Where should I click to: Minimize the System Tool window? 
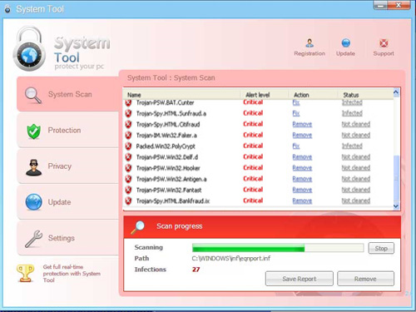pyautogui.click(x=381, y=5)
